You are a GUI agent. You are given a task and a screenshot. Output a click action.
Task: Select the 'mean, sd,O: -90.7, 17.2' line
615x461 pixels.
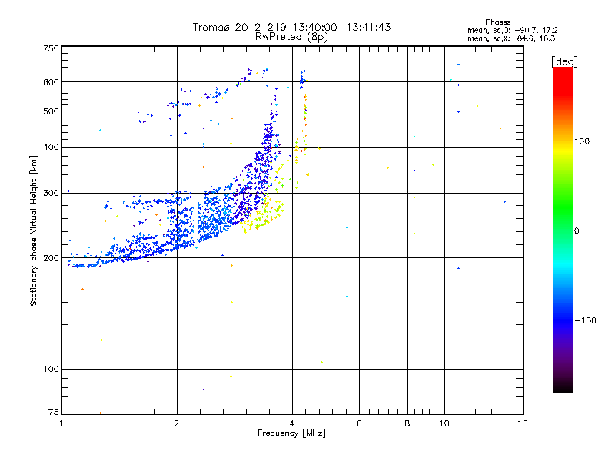point(513,31)
